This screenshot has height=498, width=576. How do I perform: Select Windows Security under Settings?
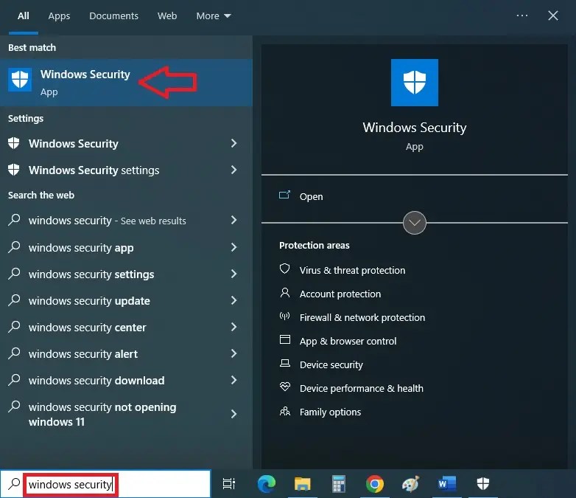[126, 143]
